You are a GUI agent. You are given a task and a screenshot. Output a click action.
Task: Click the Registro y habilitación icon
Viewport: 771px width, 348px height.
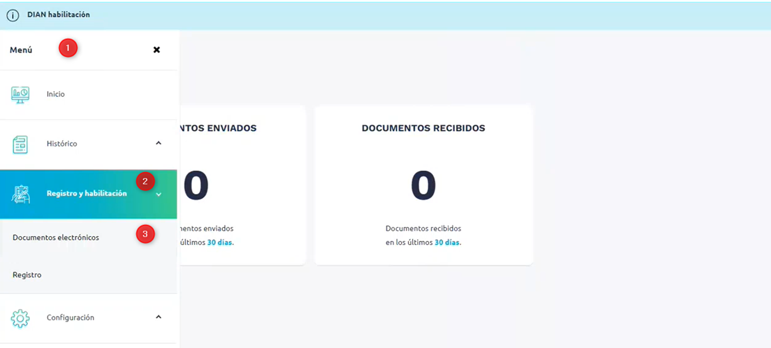click(x=21, y=194)
